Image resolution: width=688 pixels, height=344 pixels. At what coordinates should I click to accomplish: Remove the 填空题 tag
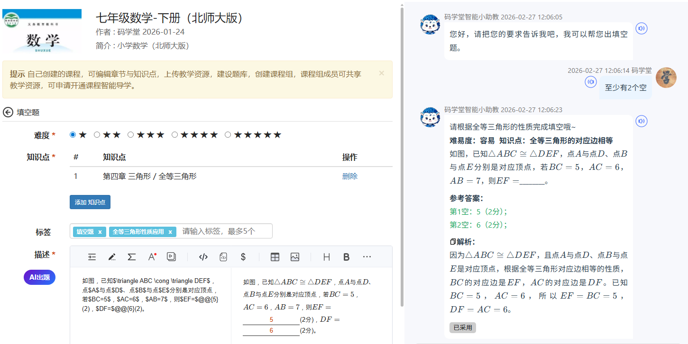pyautogui.click(x=100, y=232)
